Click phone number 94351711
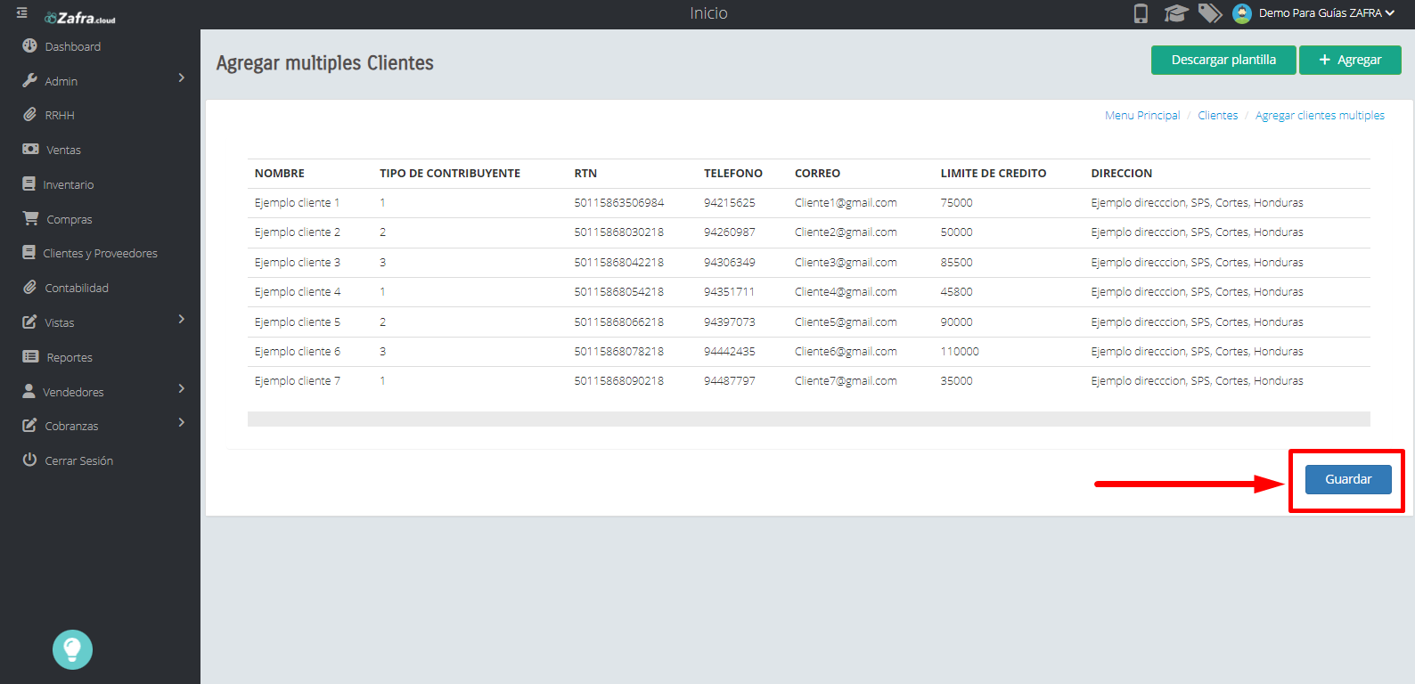 point(729,292)
